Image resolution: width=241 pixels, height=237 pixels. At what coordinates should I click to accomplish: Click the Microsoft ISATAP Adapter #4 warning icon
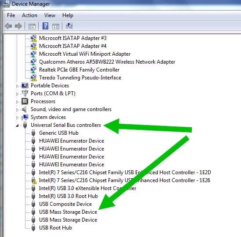pos(33,46)
